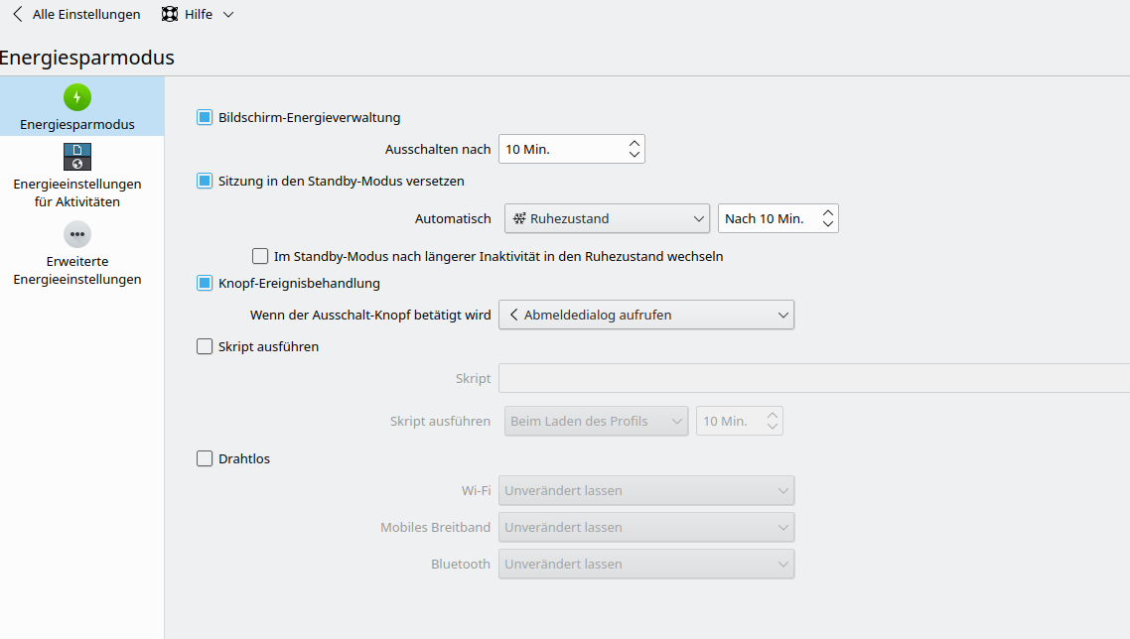Uncheck Sitzung in den Standby-Modus versetzen

point(205,181)
